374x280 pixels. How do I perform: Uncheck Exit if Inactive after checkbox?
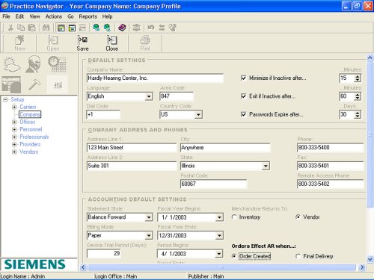[244, 96]
